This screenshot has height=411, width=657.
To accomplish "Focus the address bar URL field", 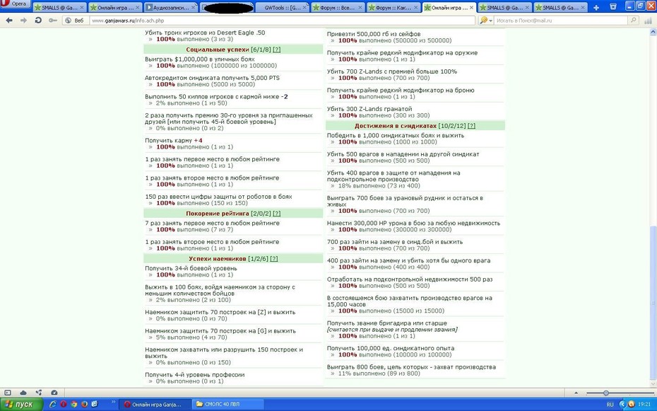I will [282, 20].
